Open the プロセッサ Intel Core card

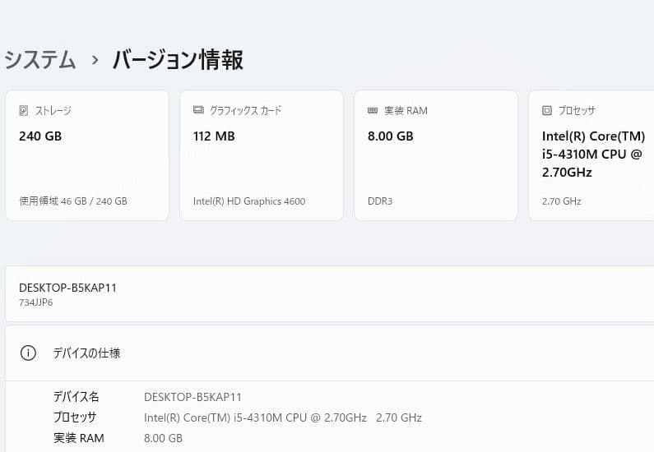coord(591,155)
